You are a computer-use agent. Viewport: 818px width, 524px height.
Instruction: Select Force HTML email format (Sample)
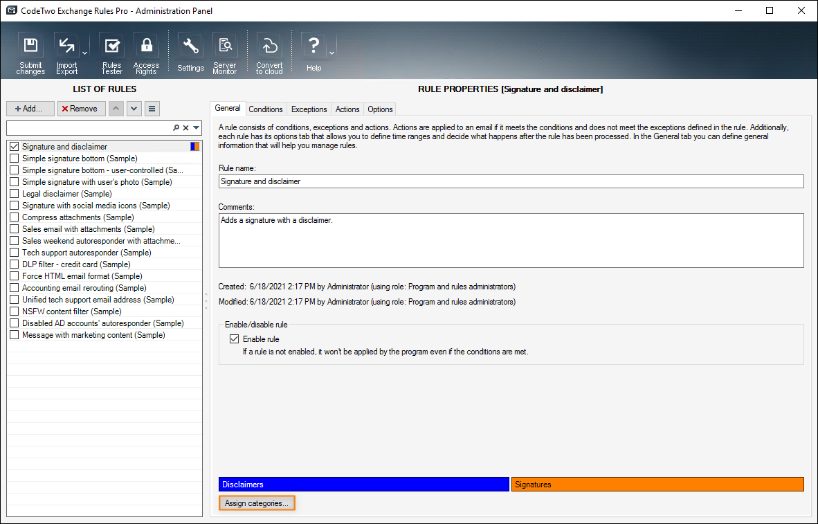(104, 276)
